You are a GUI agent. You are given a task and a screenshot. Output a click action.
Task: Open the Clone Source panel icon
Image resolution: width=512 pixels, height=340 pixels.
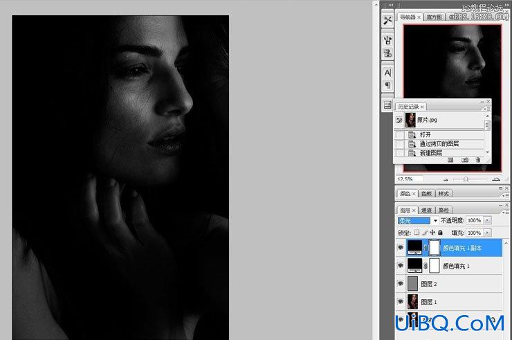[387, 53]
